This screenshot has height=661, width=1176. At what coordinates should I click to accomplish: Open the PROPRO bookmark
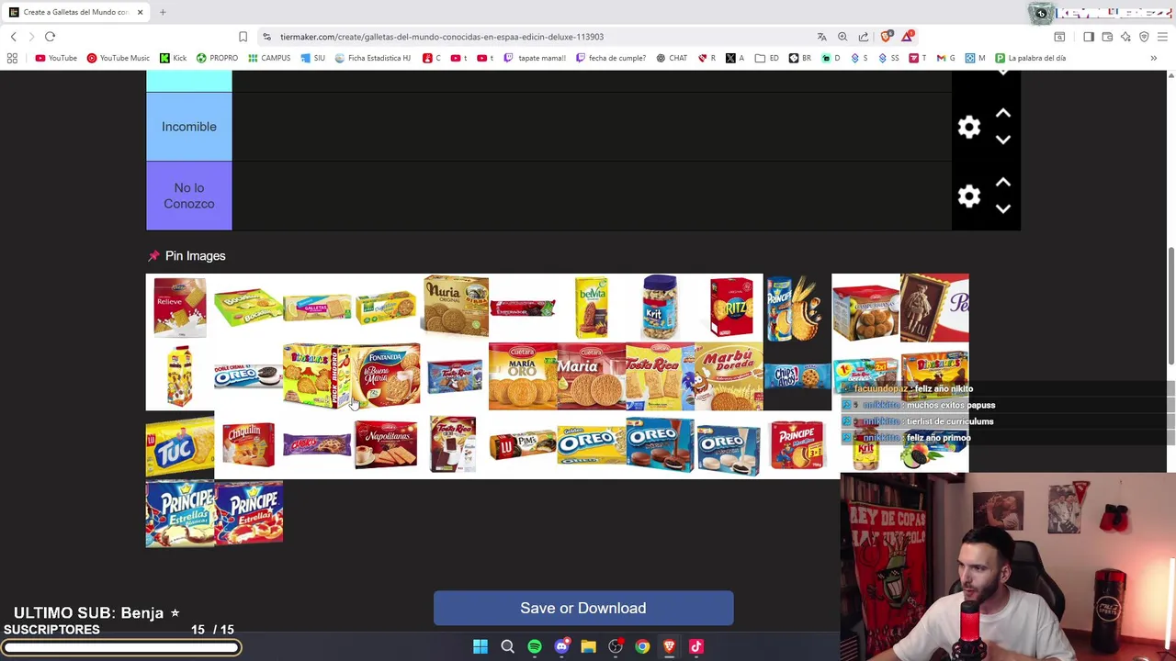[x=216, y=58]
